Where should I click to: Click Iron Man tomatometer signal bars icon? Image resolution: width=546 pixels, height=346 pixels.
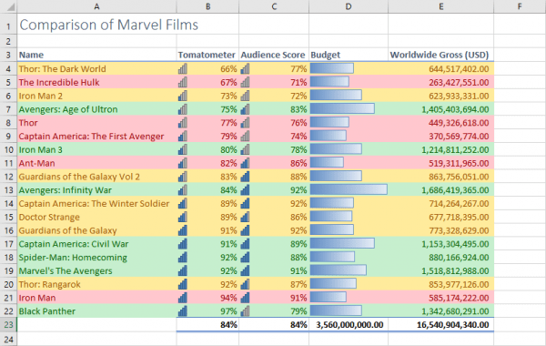coord(183,298)
